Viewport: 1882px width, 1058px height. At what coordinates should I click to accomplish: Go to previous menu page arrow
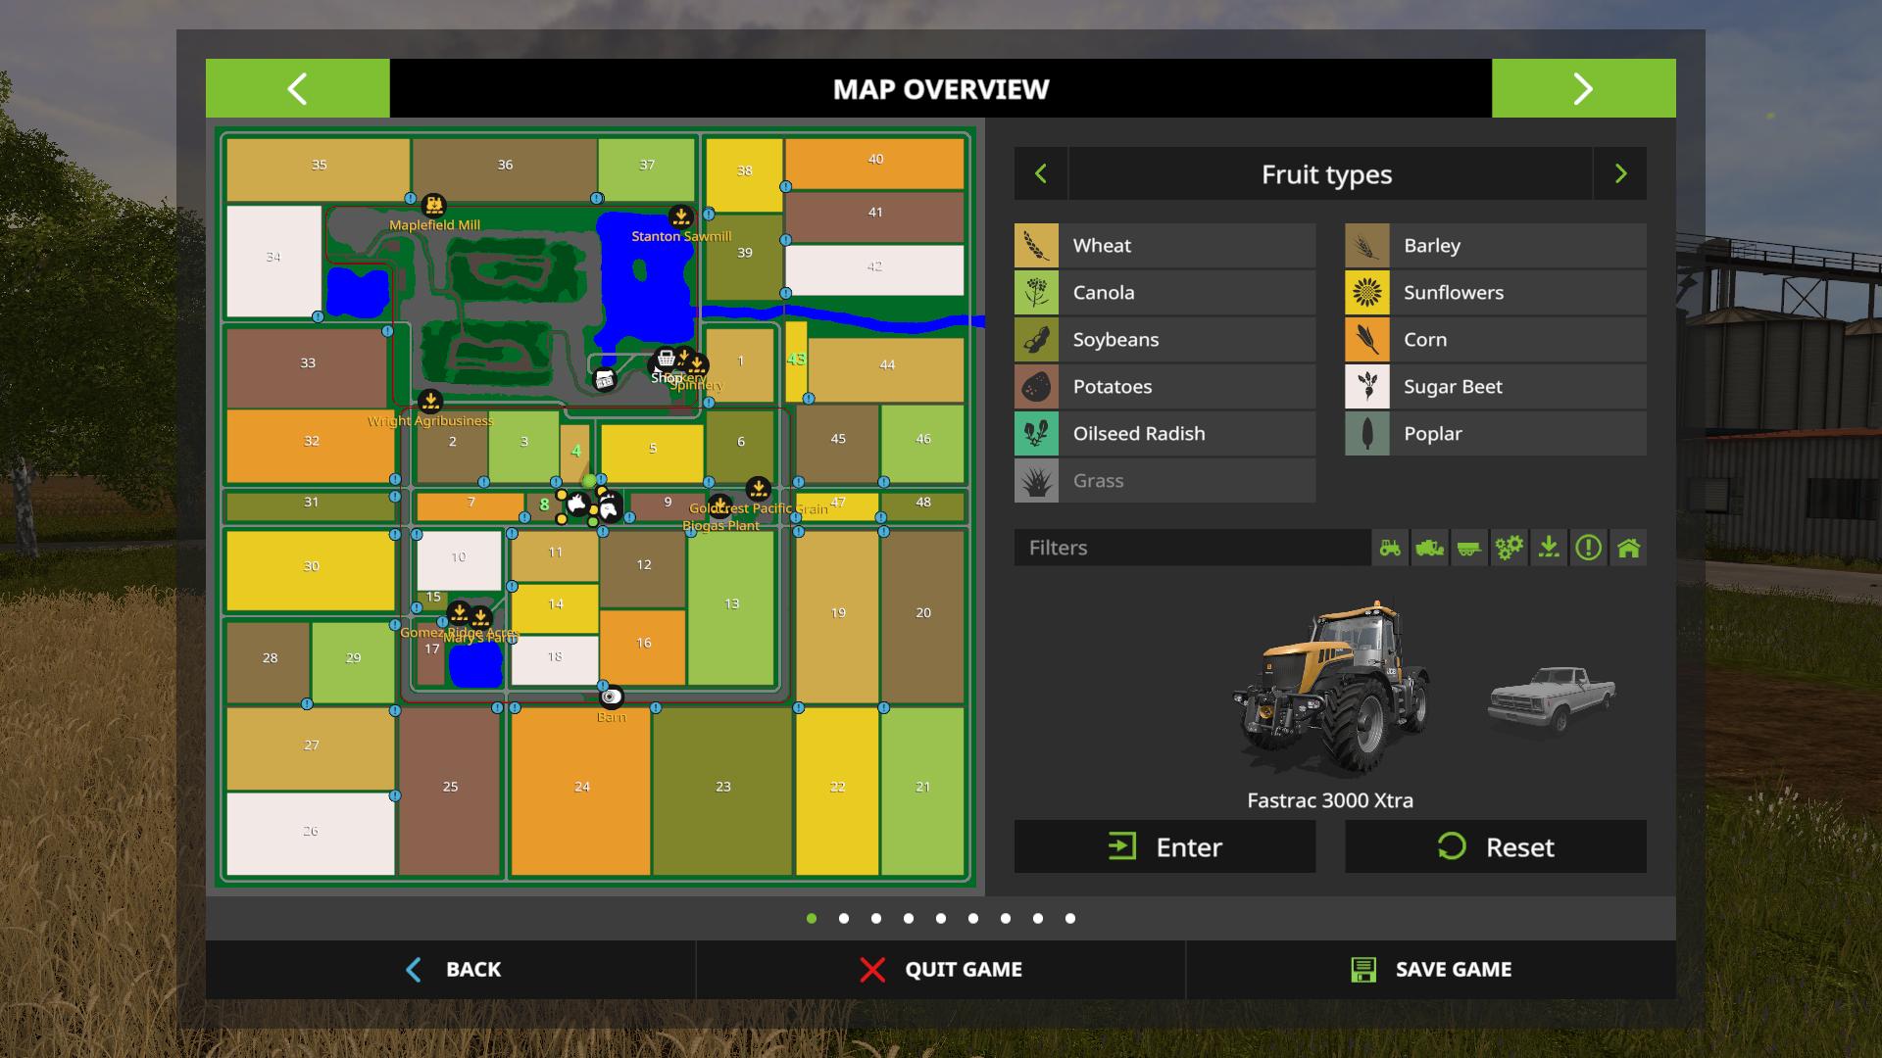pos(297,88)
